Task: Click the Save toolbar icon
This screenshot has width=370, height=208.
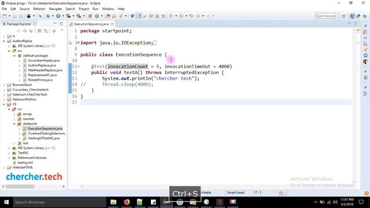Action: tap(14, 16)
